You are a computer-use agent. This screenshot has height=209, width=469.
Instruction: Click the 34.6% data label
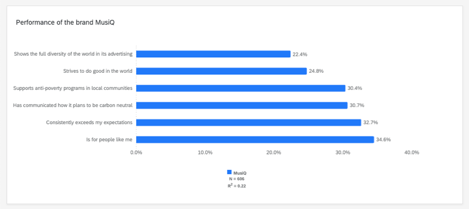383,140
